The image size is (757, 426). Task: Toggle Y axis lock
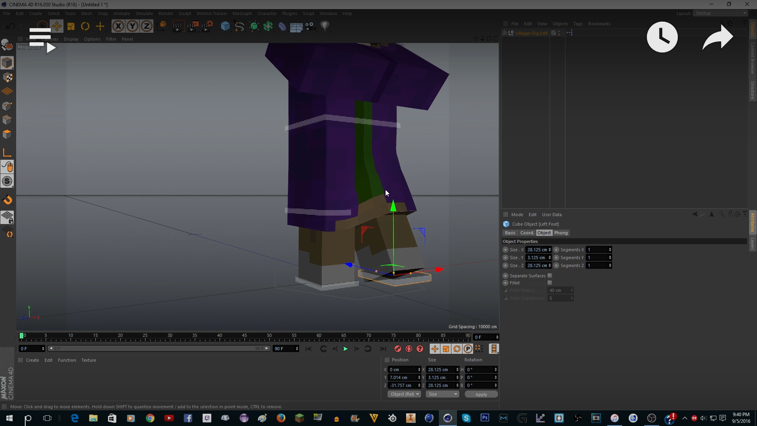[132, 26]
